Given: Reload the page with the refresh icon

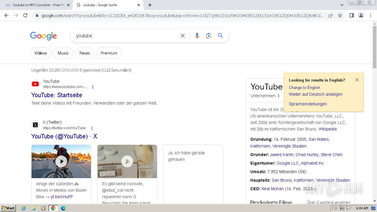Looking at the screenshot, I should click(x=25, y=15).
